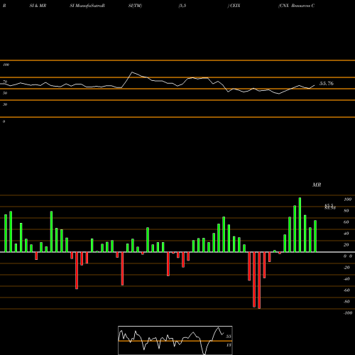The image size is (355, 355).
Task: Open the mini RSI overview chart thumbnail
Action: [175, 340]
